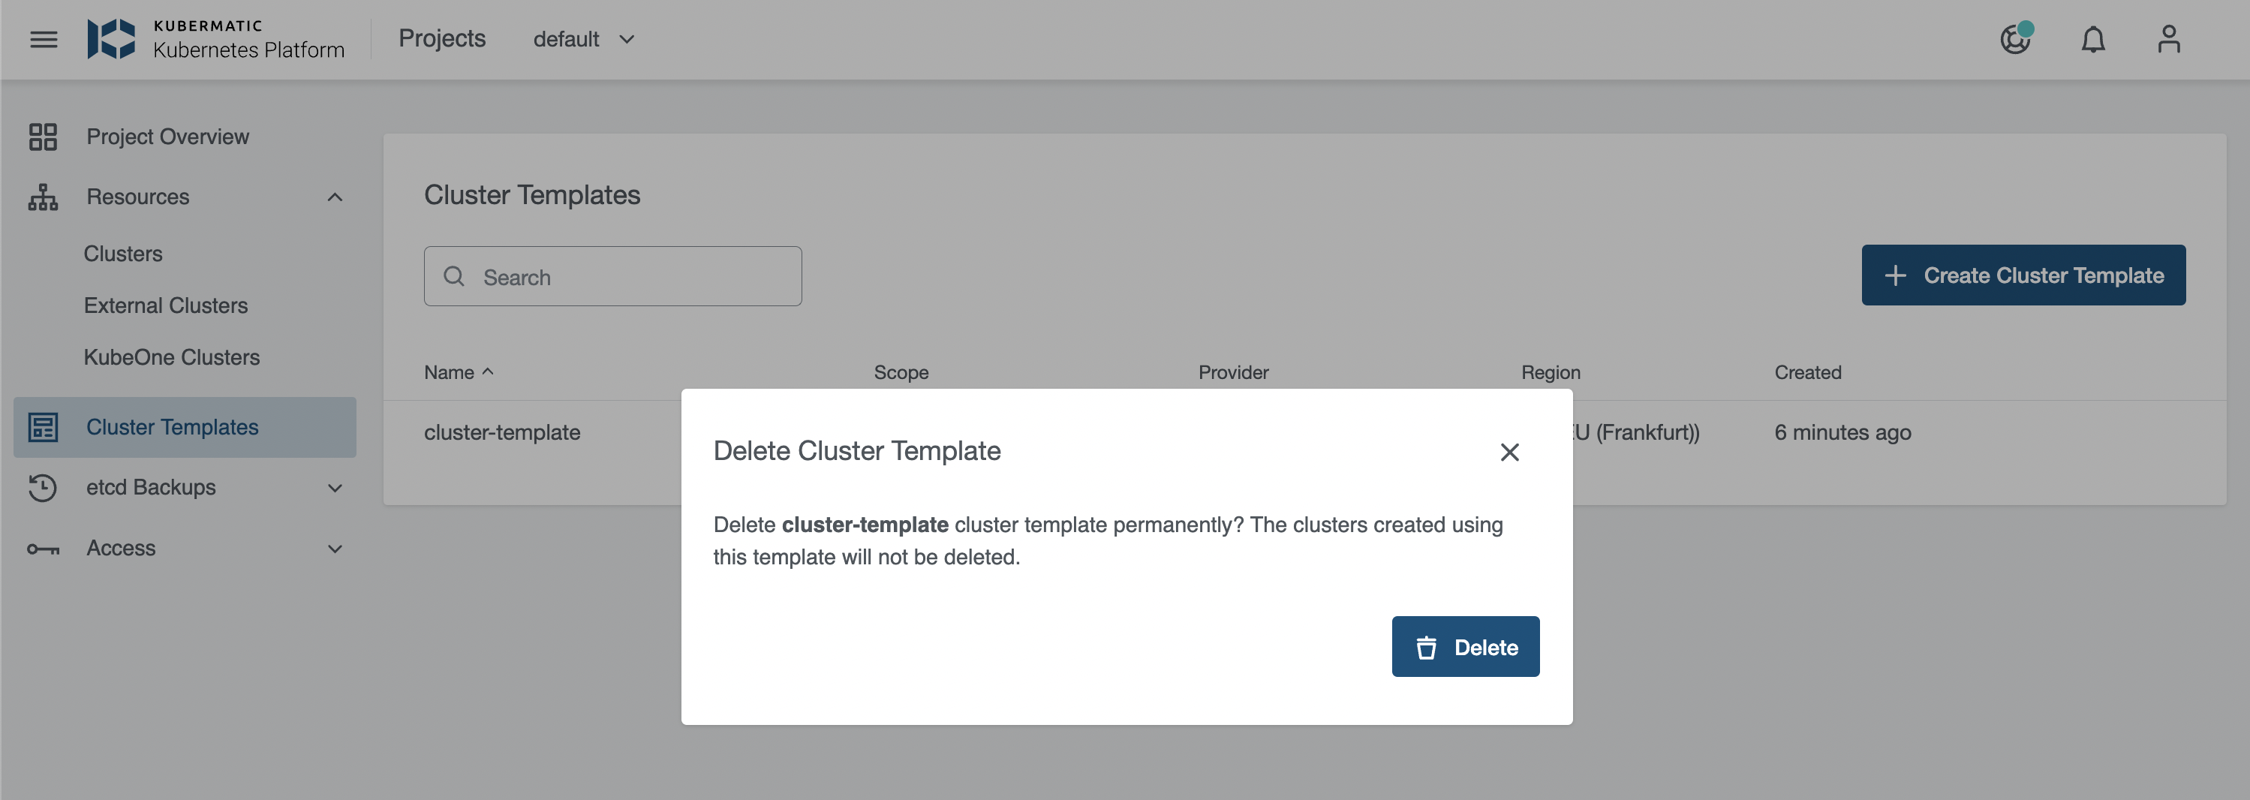Open the notifications bell
Viewport: 2250px width, 800px height.
pos(2093,39)
